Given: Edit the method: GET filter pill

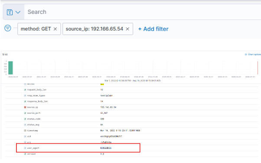Looking at the screenshot, I should coord(36,29).
